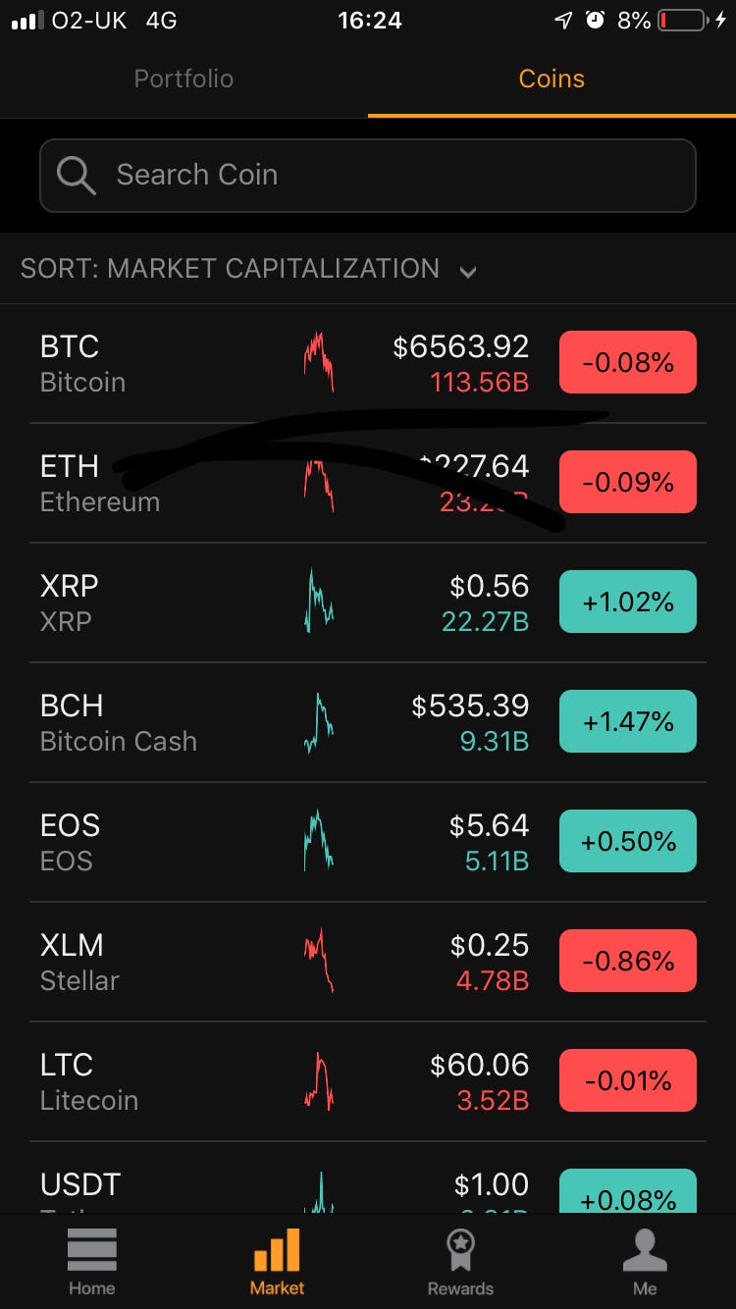The width and height of the screenshot is (736, 1309).
Task: Tap the Bitcoin sparkline chart
Action: (318, 362)
